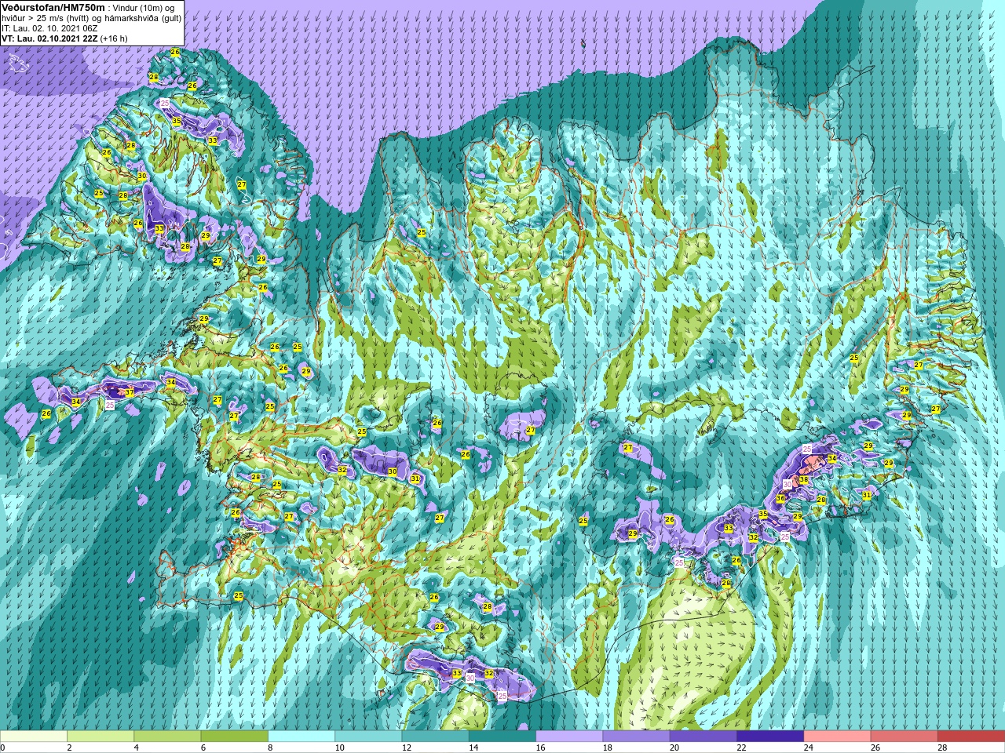Click the legend scale label 12
The height and width of the screenshot is (753, 1005).
tap(406, 748)
